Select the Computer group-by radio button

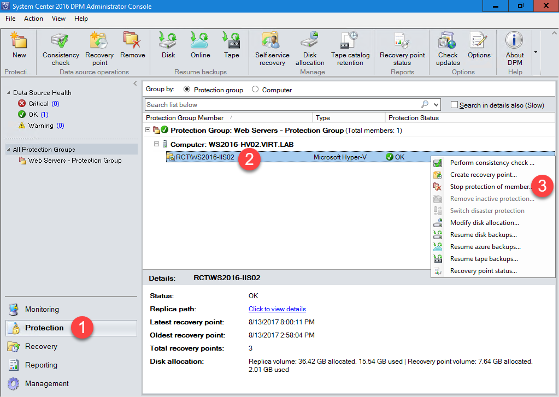pyautogui.click(x=255, y=90)
